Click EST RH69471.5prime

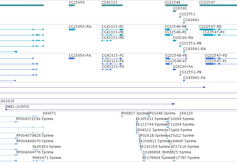pos(47,158)
